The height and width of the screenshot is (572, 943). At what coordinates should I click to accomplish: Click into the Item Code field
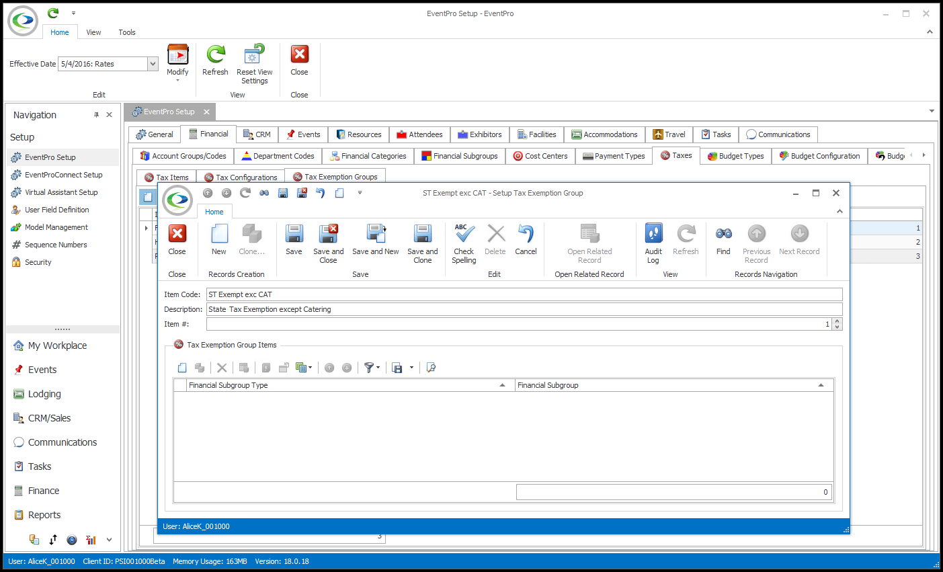tap(524, 294)
